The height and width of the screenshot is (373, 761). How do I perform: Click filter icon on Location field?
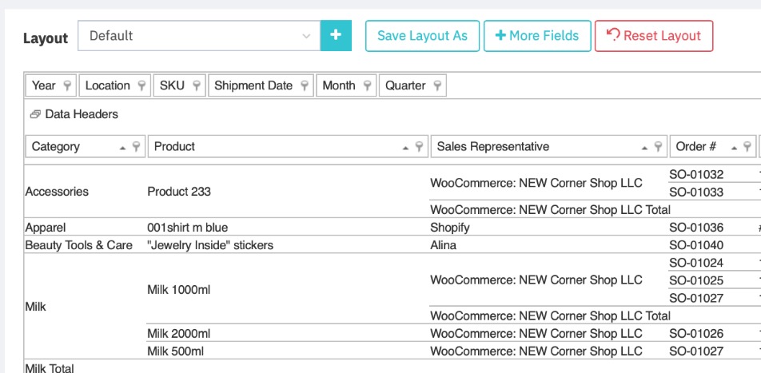tap(141, 85)
